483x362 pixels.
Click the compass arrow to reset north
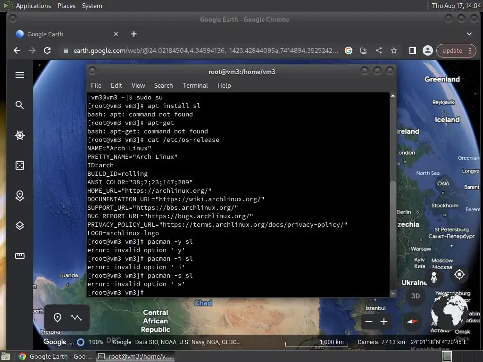pyautogui.click(x=412, y=321)
